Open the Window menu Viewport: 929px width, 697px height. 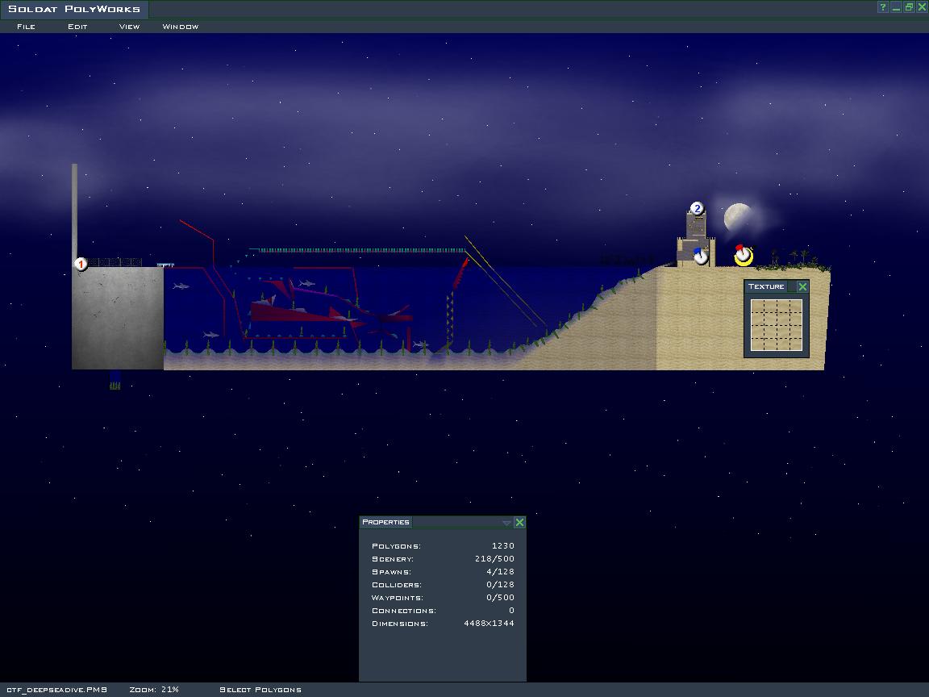[x=180, y=27]
